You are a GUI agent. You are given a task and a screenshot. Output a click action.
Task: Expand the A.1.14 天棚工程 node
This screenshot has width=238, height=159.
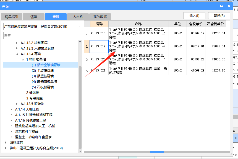(x=11, y=109)
